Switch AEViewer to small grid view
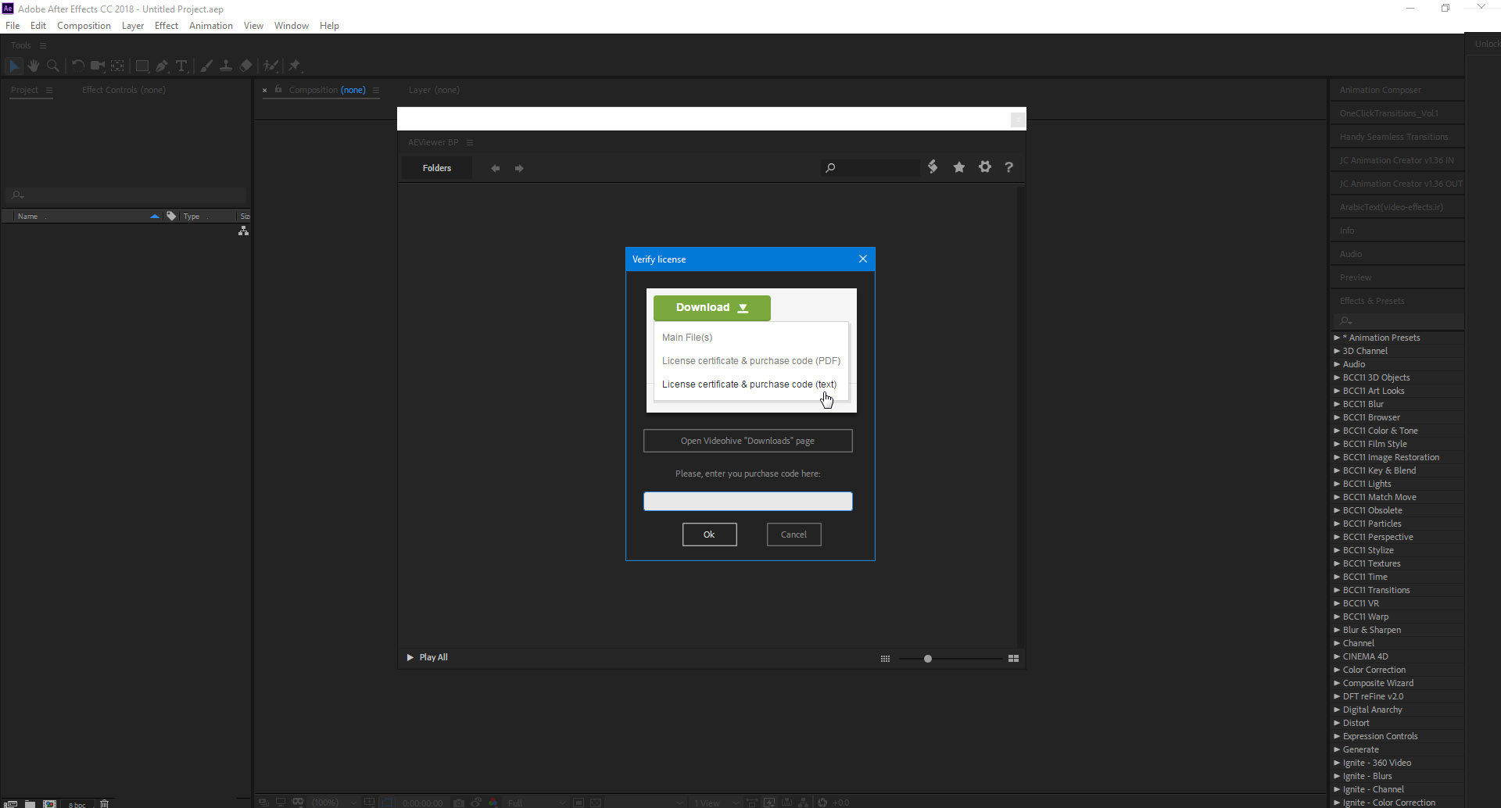 (885, 659)
